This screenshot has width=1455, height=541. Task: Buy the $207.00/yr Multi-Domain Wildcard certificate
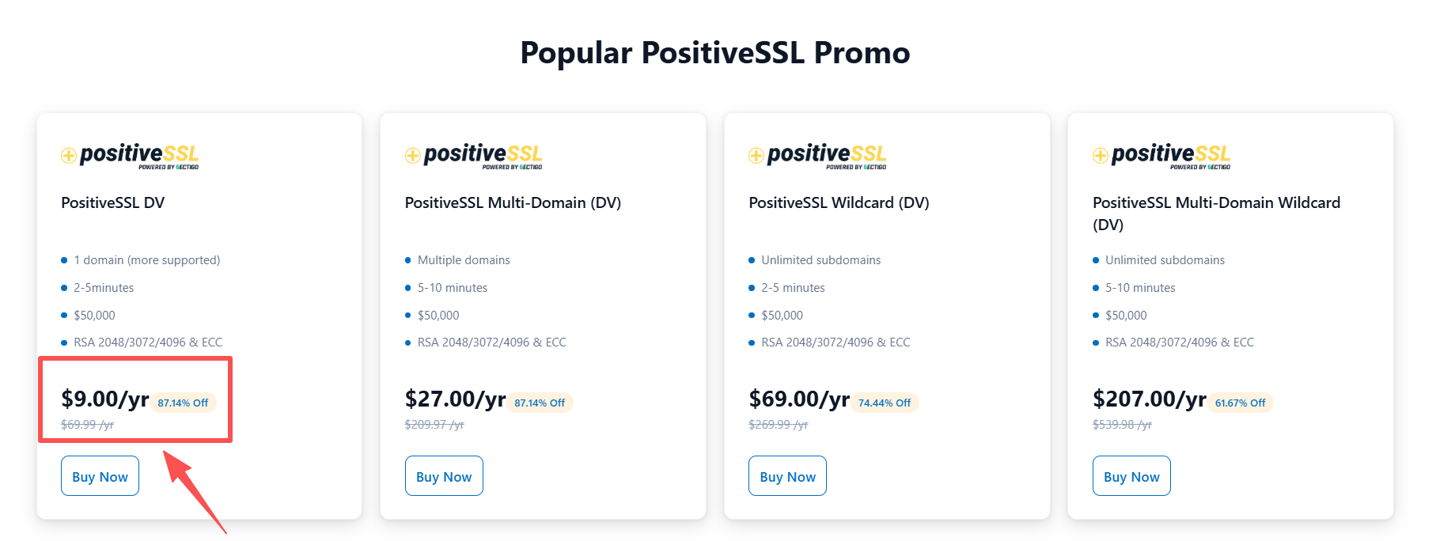point(1131,476)
